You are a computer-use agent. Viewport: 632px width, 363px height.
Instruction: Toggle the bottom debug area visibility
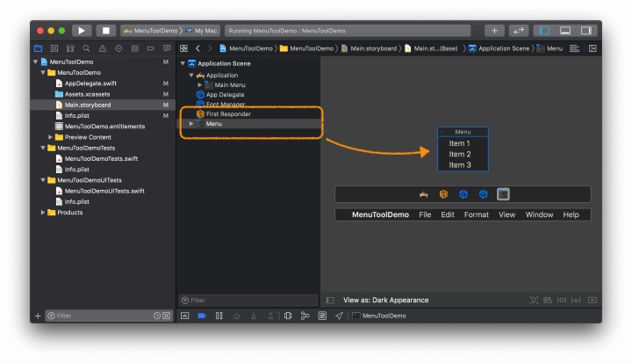pos(565,31)
